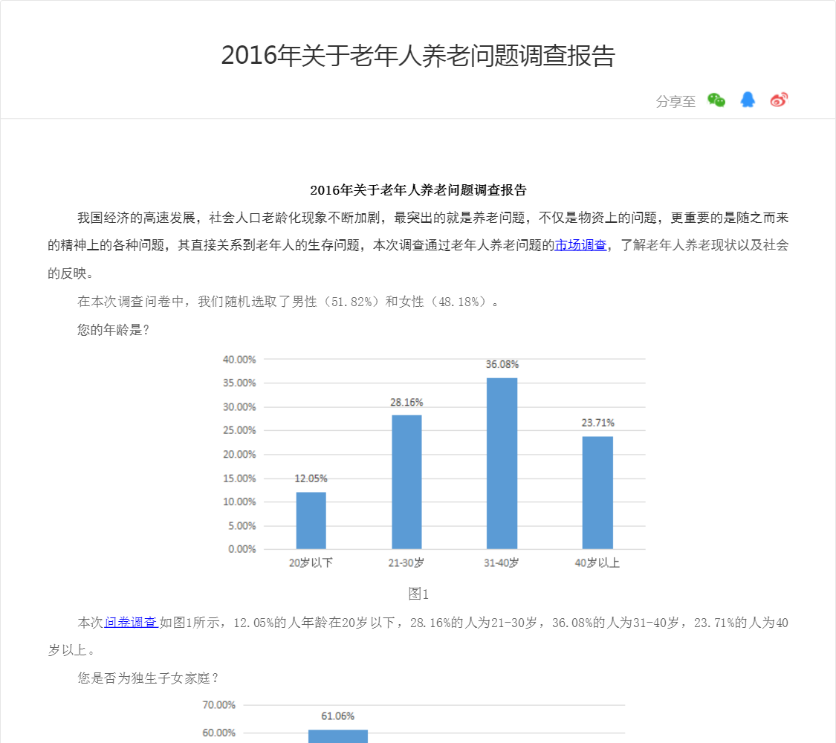Screen dimensions: 836x743
Task: Click the 23.71% data label
Action: [x=597, y=423]
